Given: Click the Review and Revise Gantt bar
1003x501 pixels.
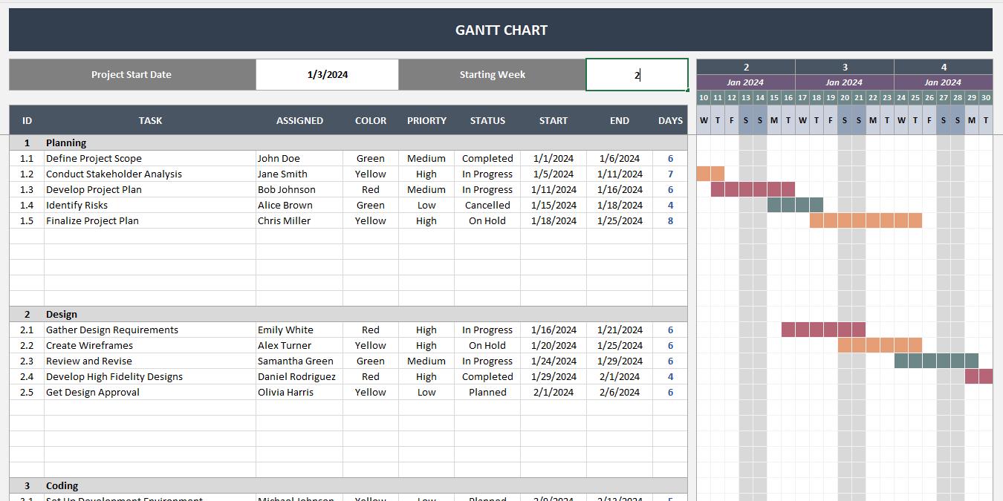Looking at the screenshot, I should coord(936,361).
